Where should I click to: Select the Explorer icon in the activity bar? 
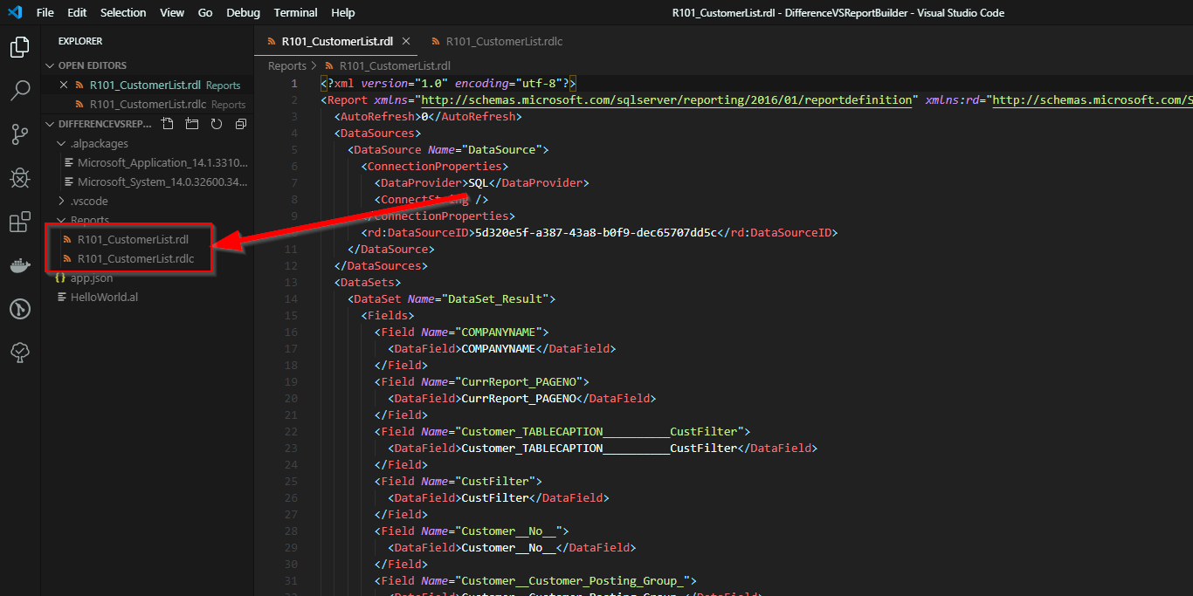tap(19, 47)
